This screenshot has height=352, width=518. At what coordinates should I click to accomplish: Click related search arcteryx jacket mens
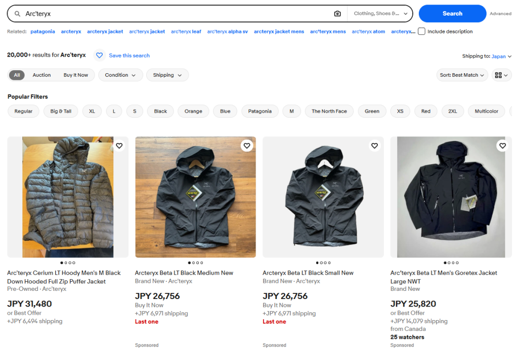click(x=279, y=31)
